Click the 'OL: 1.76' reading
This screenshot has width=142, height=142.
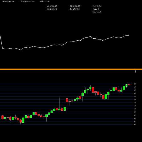point(97,12)
